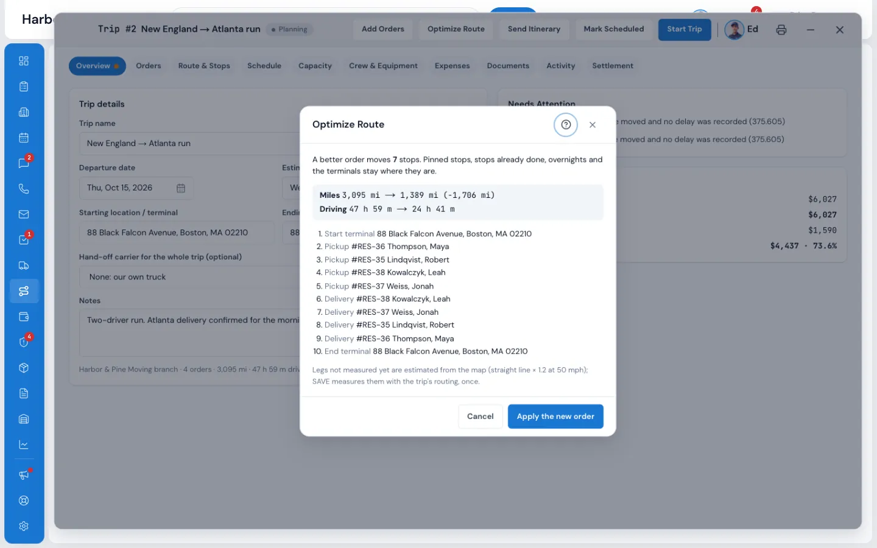Open the help icon in Optimize Route dialog
The image size is (877, 548).
tap(566, 125)
